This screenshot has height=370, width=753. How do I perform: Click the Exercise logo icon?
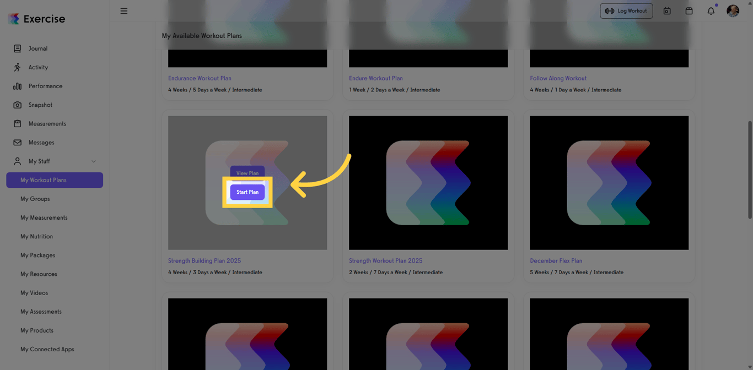(14, 19)
